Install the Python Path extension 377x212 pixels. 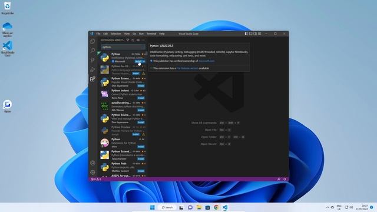coord(141,171)
